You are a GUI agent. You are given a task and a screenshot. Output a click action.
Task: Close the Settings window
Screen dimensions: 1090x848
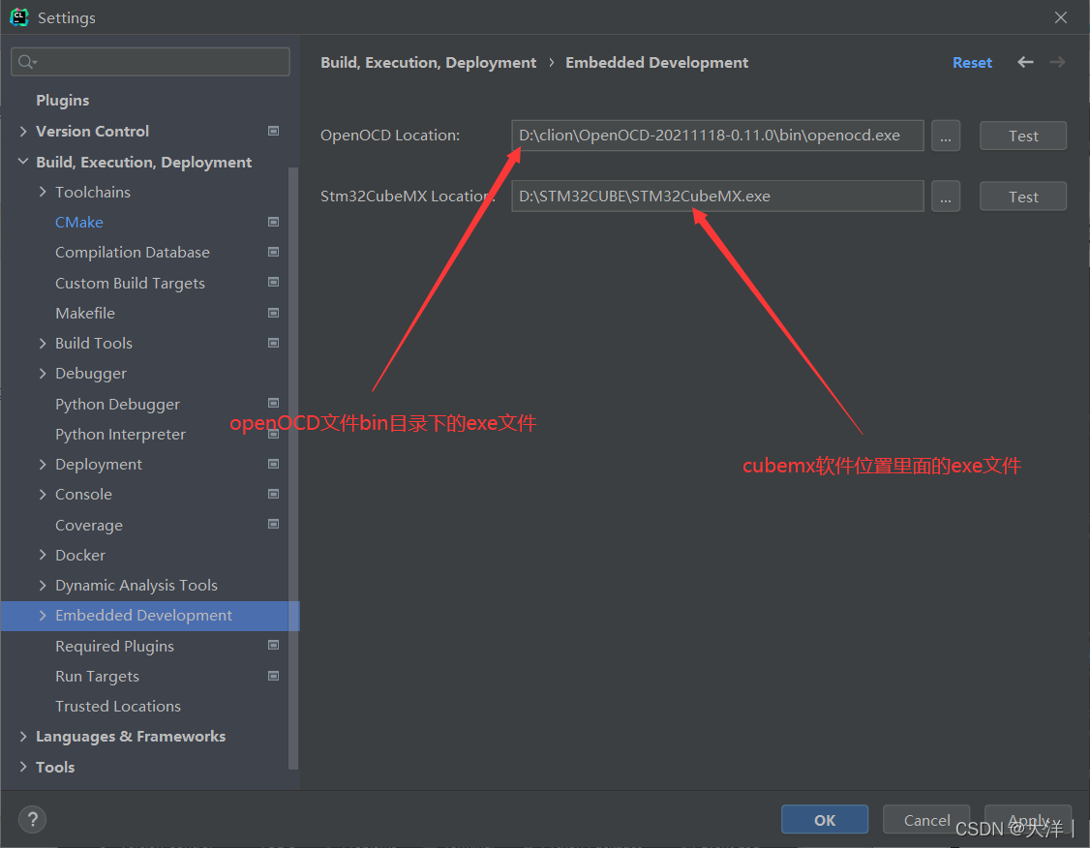[1061, 17]
